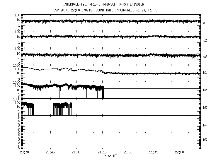Click the "time UT" axis title
The height and width of the screenshot is (161, 211).
click(111, 156)
